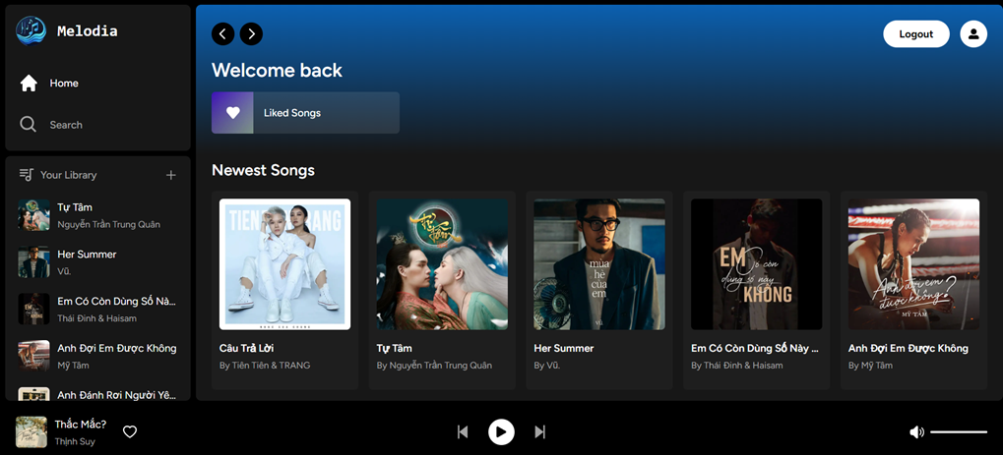
Task: Click By Mỹ Tâm card text
Action: 870,366
